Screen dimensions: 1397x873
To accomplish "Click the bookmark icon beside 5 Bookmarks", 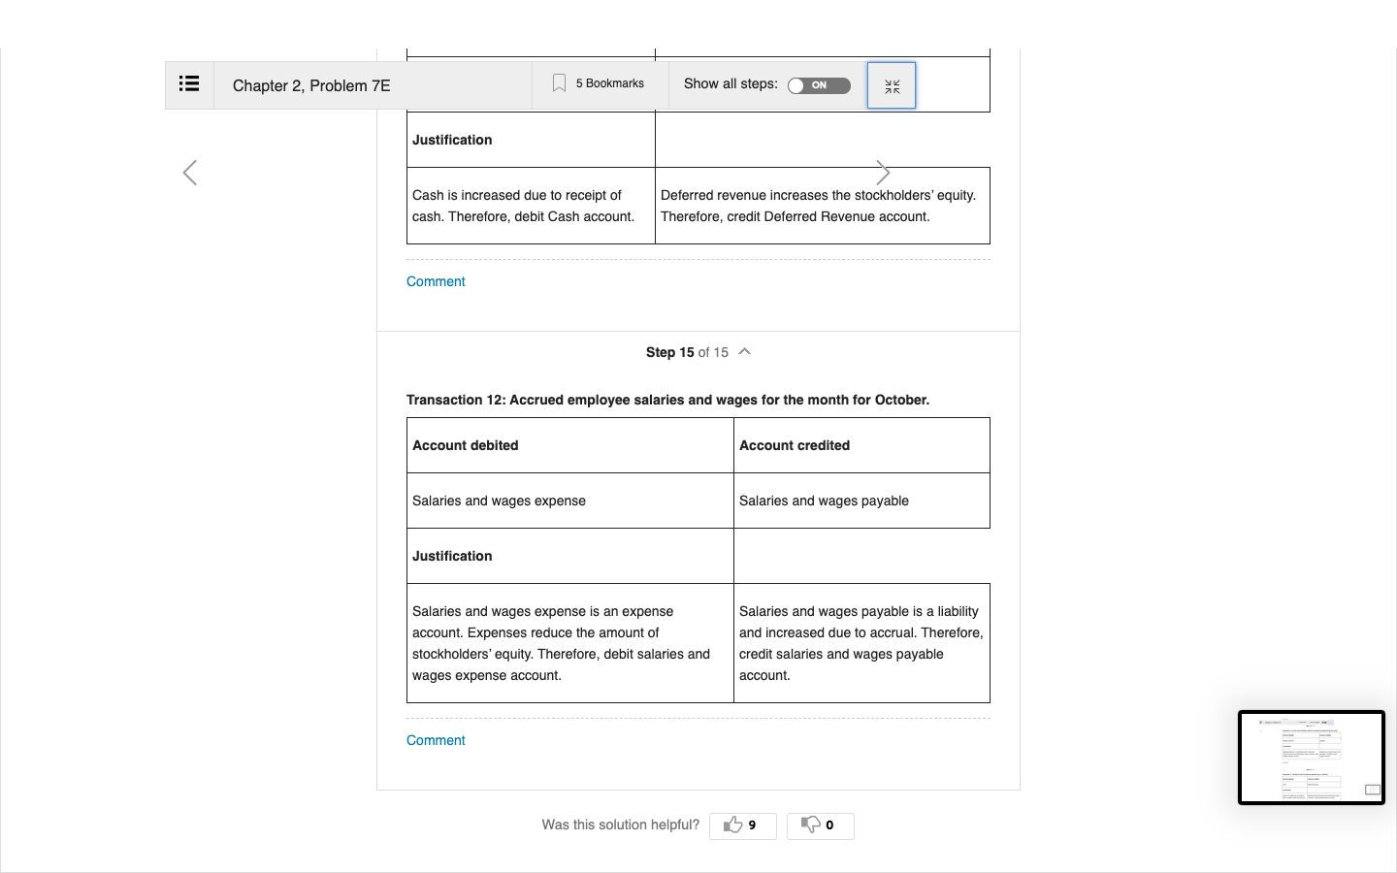I will [559, 83].
